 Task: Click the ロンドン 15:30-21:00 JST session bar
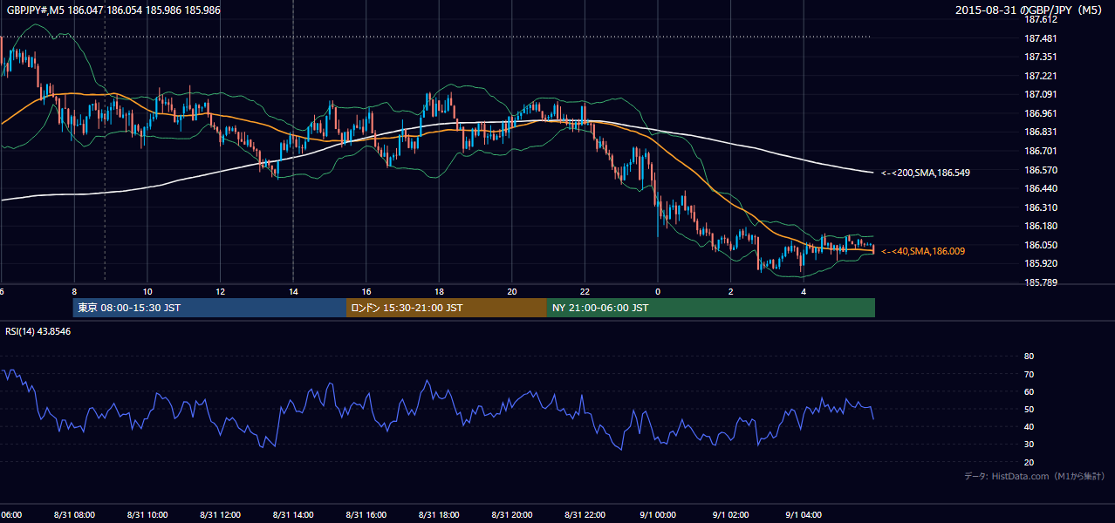coord(447,308)
